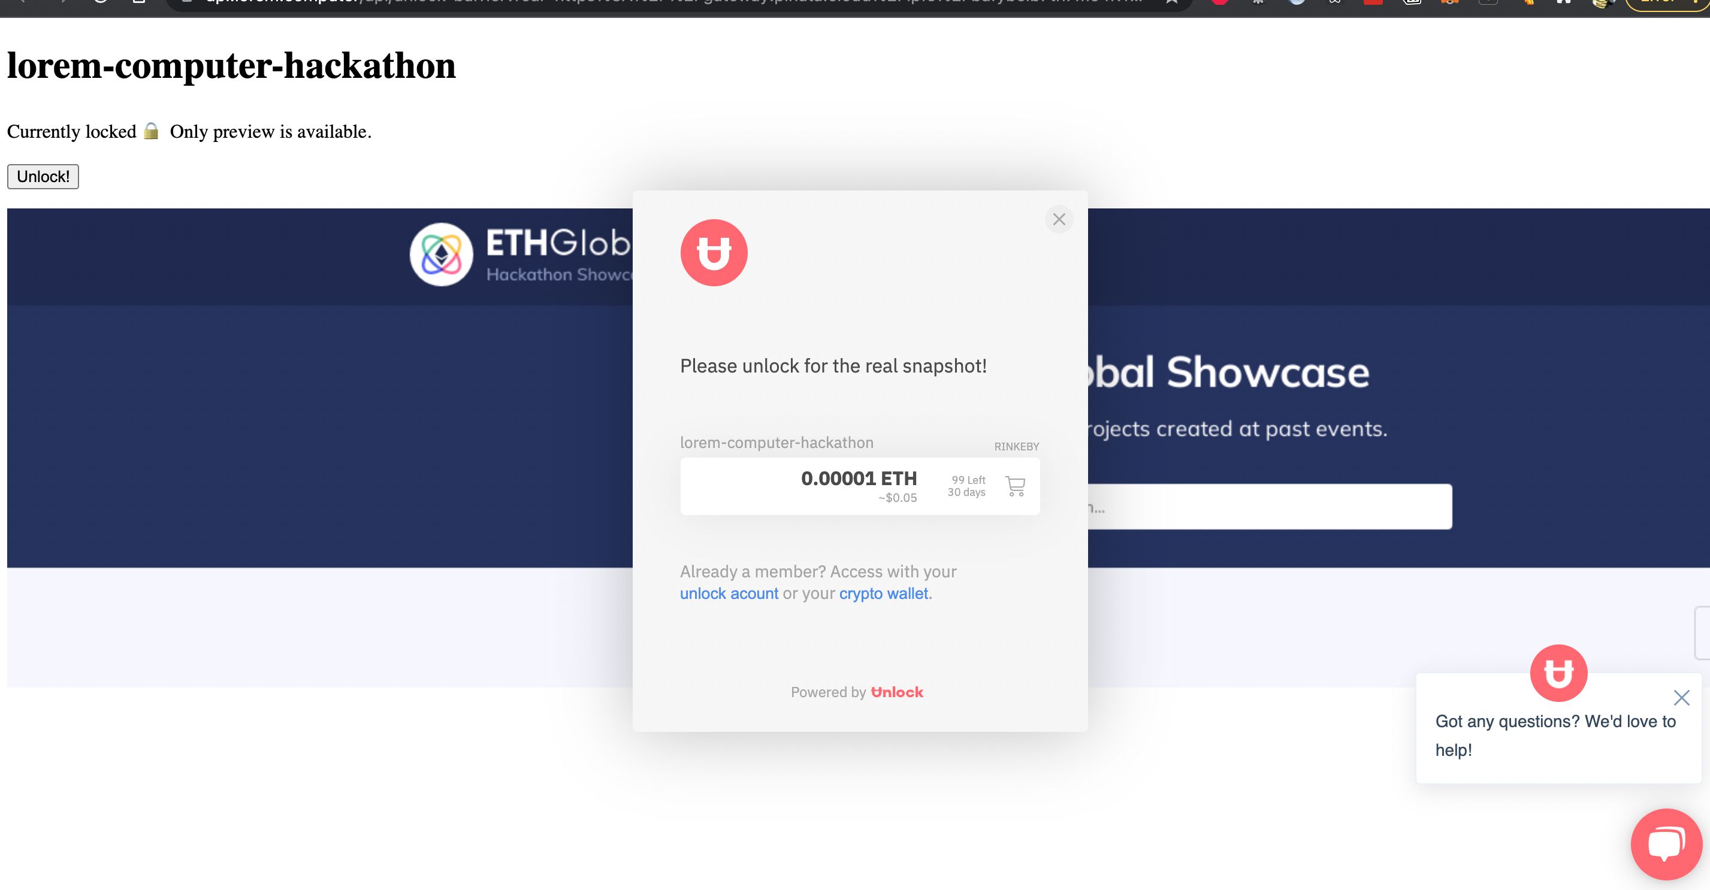Click the lorem-computer-hackathon label
Viewport: 1710px width, 890px height.
point(777,442)
